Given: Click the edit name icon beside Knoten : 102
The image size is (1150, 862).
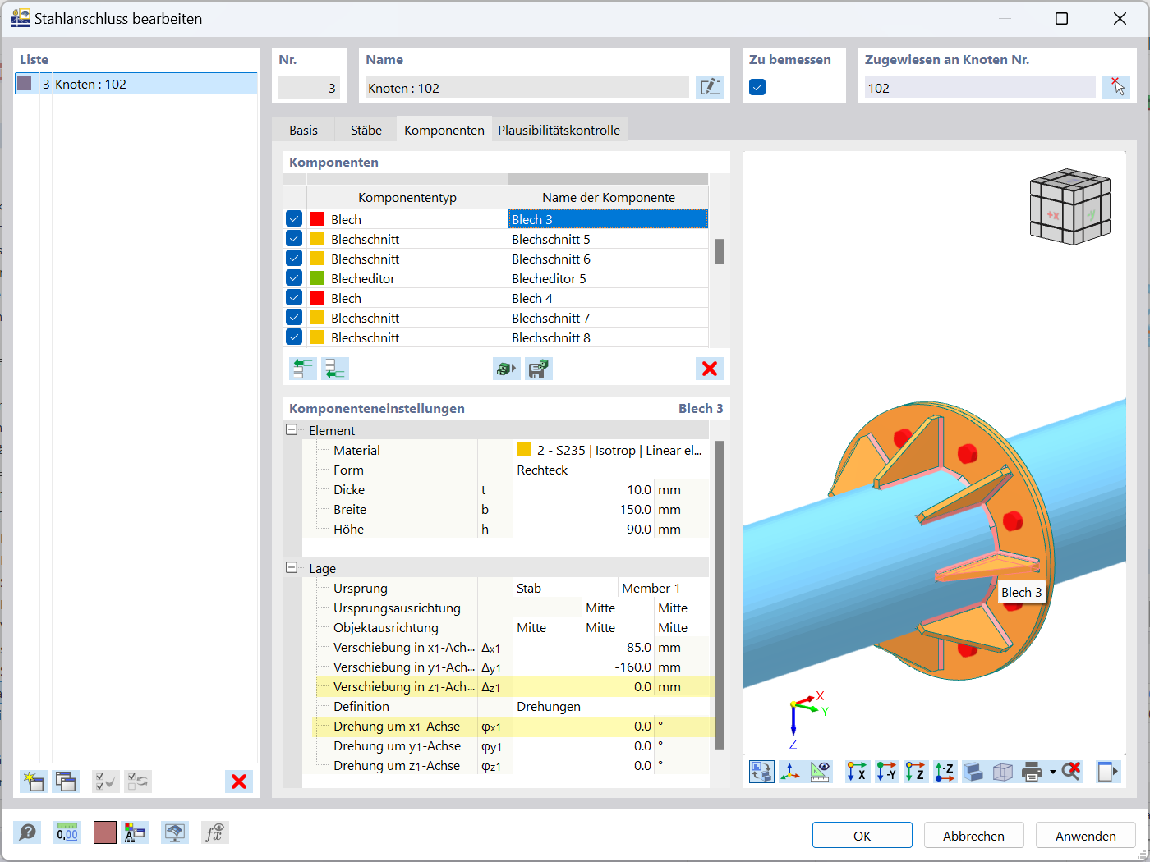Looking at the screenshot, I should 710,87.
